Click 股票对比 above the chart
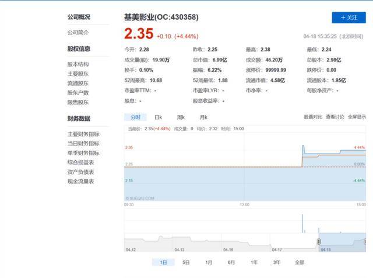 tap(313, 117)
